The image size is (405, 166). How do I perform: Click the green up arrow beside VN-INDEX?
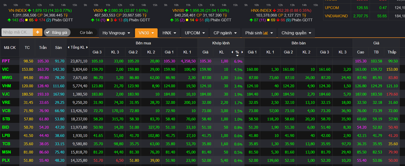(x=30, y=11)
